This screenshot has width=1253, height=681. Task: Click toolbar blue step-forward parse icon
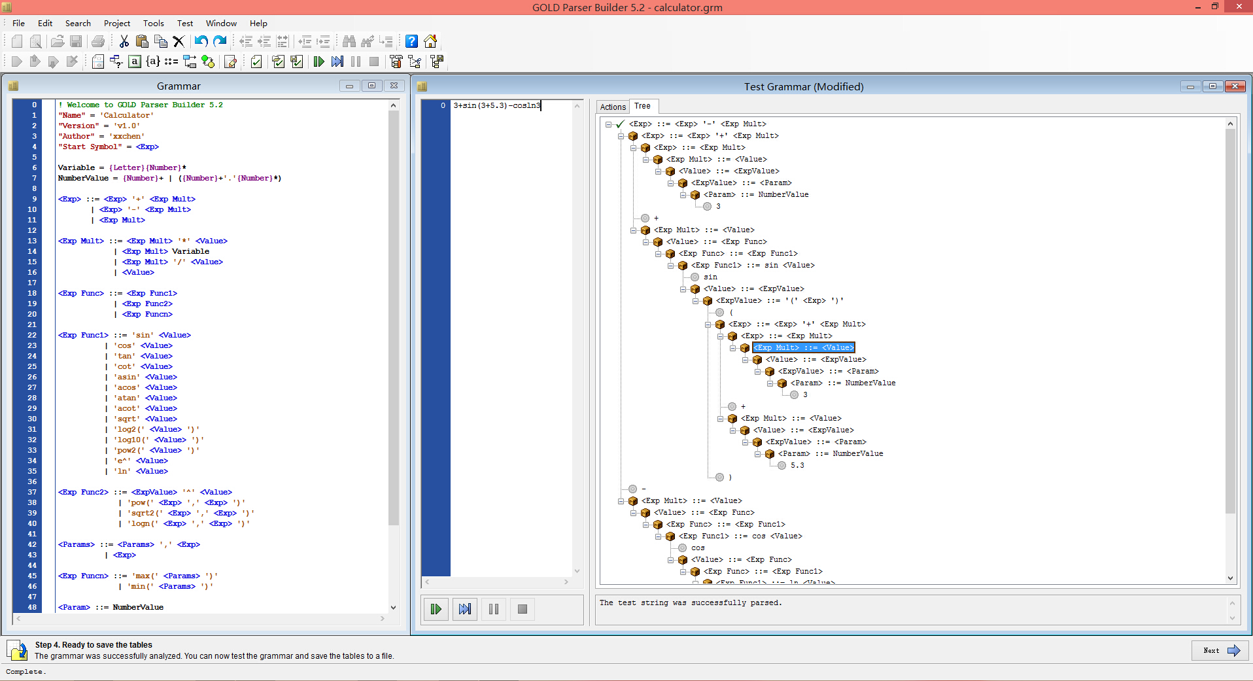click(x=337, y=61)
